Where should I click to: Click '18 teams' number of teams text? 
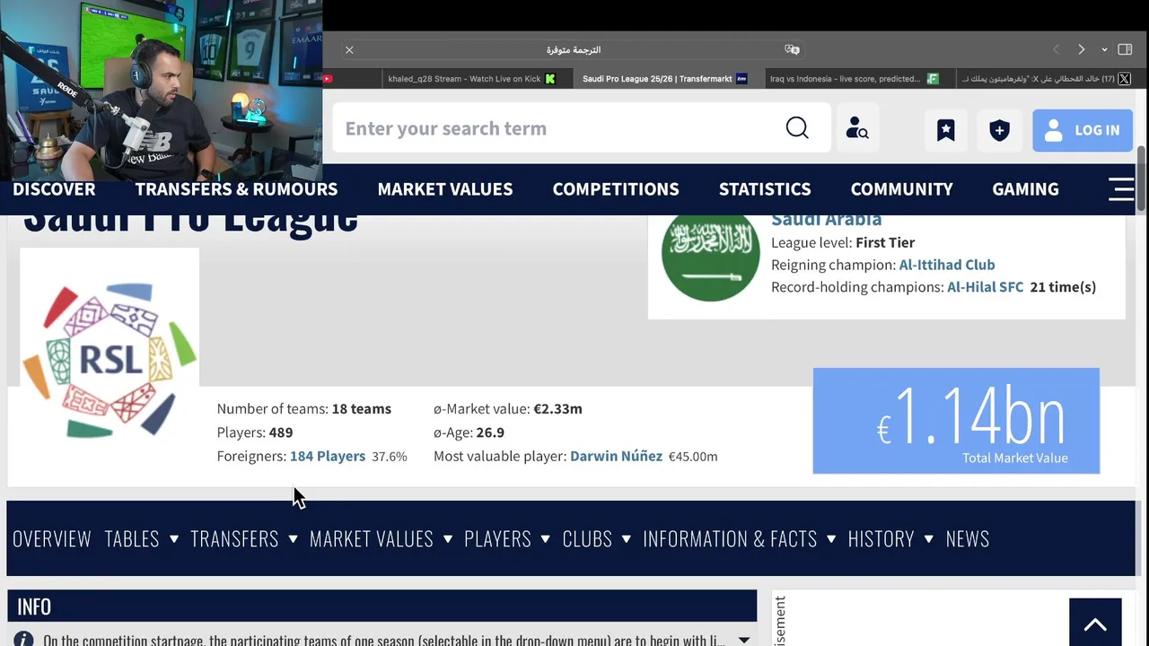[362, 408]
